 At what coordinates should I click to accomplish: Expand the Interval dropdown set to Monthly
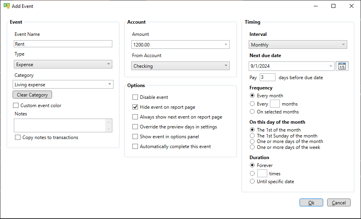[x=298, y=45]
